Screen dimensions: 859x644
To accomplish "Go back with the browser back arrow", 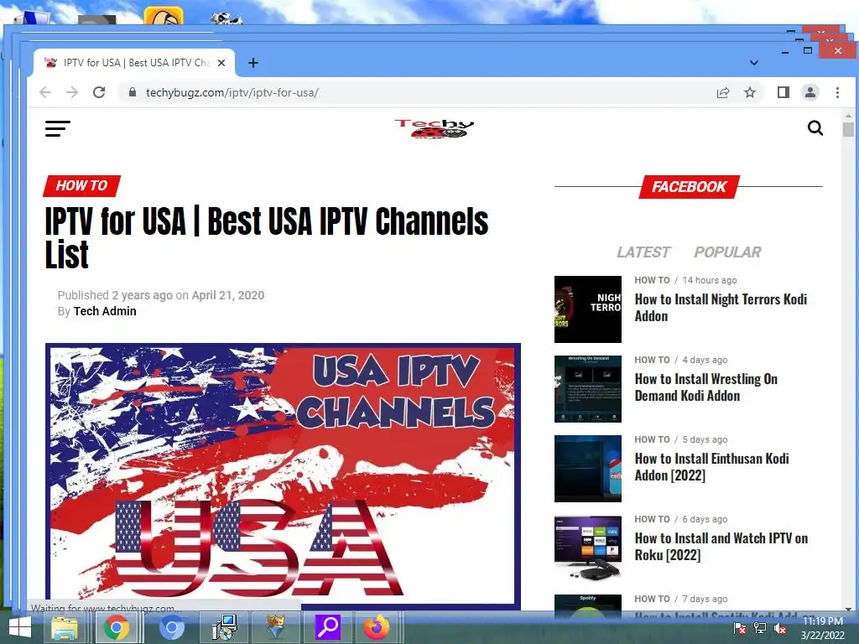I will click(45, 92).
